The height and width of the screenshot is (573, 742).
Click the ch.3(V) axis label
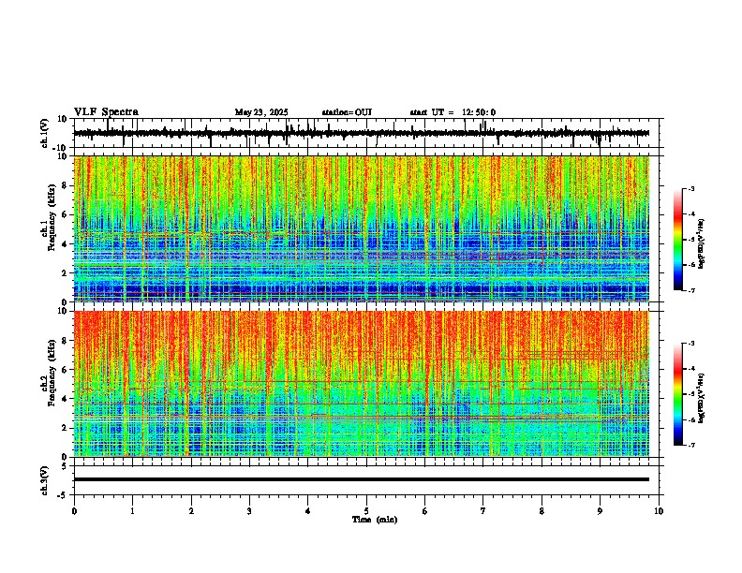pyautogui.click(x=44, y=480)
